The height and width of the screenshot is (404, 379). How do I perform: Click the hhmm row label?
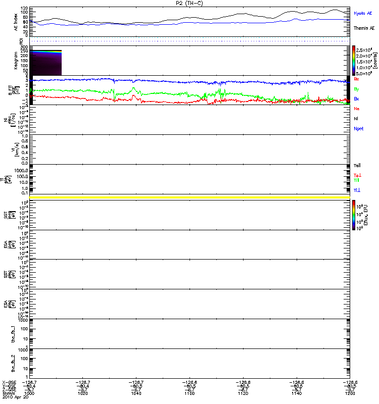[x=9, y=393]
